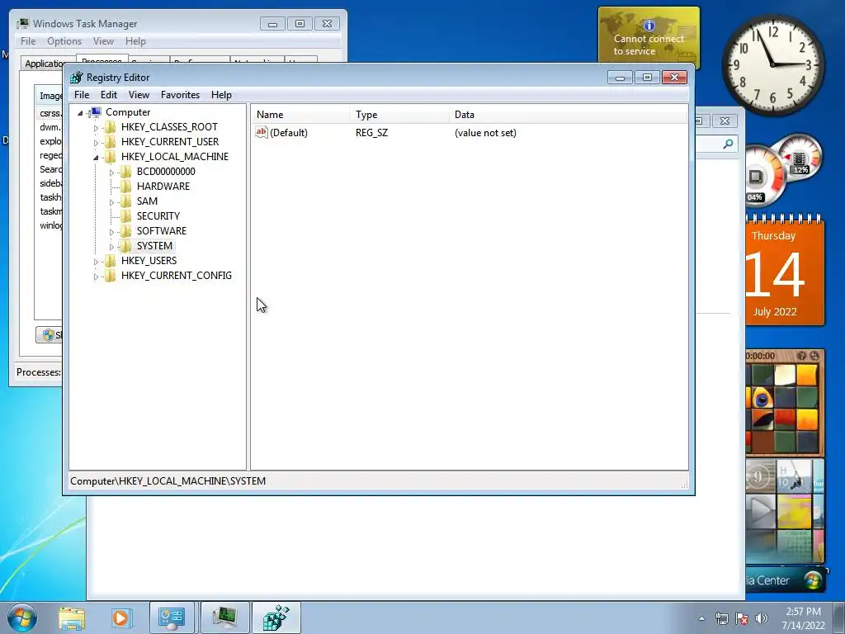
Task: Select the HARDWARE key label
Action: tap(163, 186)
